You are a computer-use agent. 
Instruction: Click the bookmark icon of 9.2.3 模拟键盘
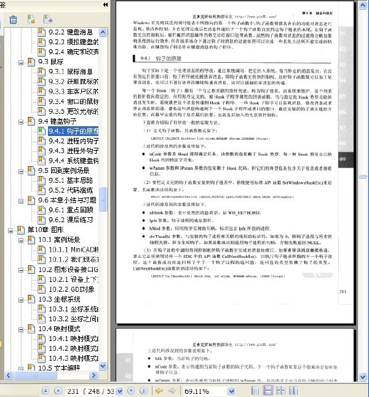pyautogui.click(x=41, y=42)
